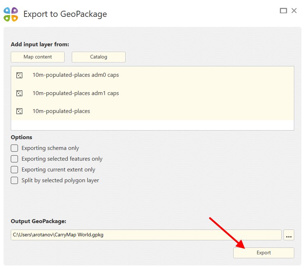Click the CarryMap logo icon
The image size is (305, 269).
pyautogui.click(x=11, y=14)
